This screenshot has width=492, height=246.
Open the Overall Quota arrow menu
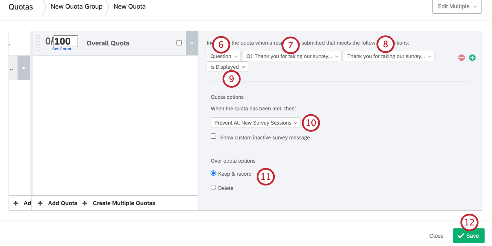coord(192,43)
